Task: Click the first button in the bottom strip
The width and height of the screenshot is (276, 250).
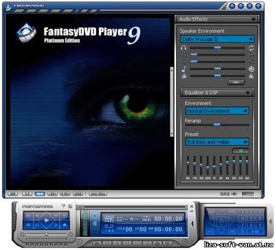Action: click(x=97, y=243)
